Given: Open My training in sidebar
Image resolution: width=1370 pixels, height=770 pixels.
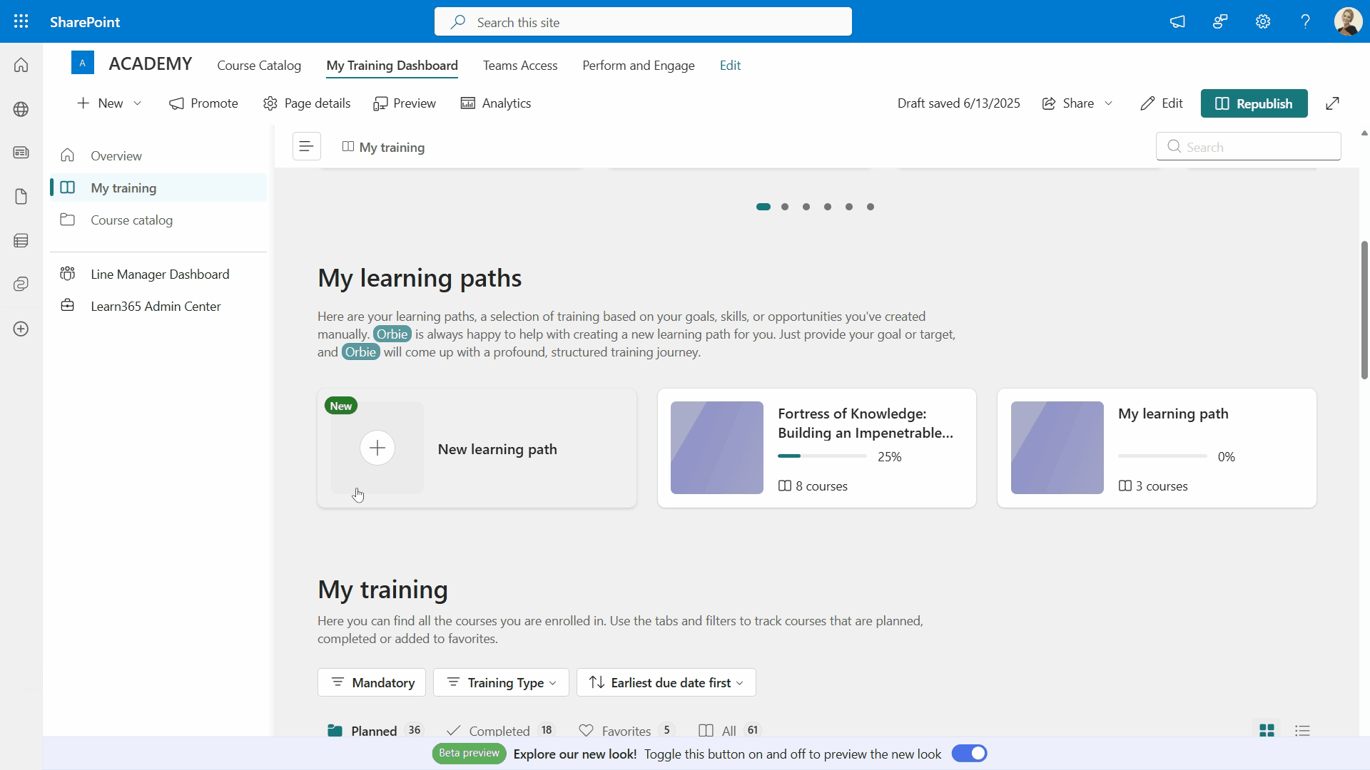Looking at the screenshot, I should pos(158,188).
